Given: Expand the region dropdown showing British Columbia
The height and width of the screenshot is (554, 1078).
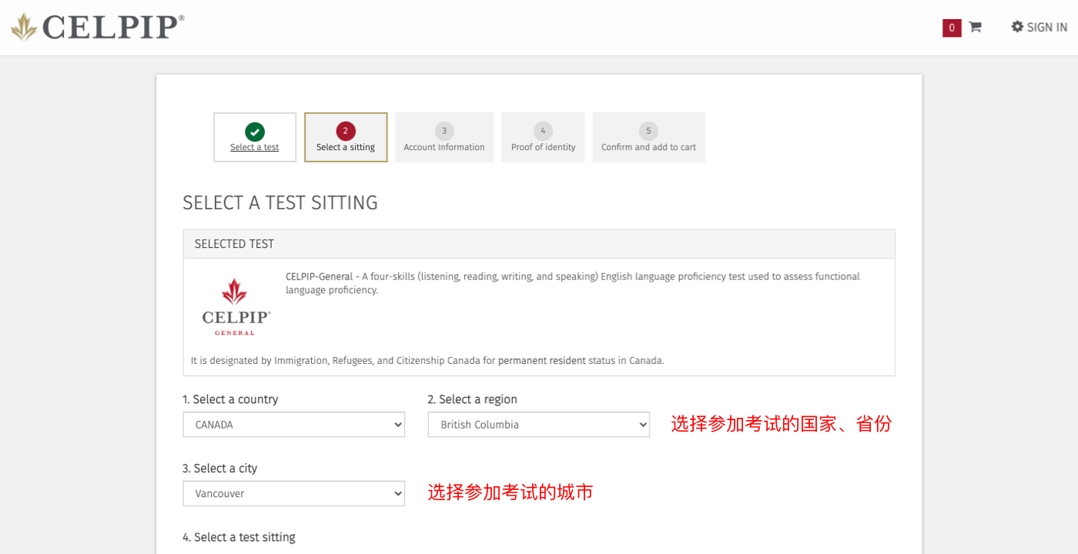Looking at the screenshot, I should pos(538,425).
